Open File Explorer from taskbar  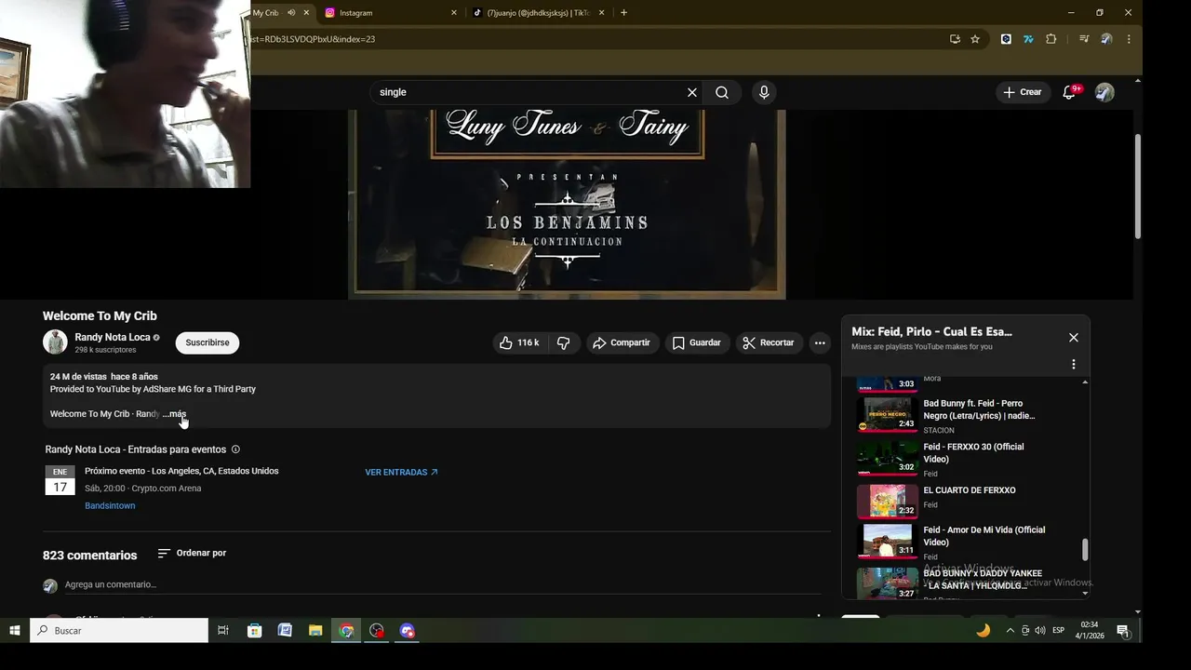tap(315, 630)
